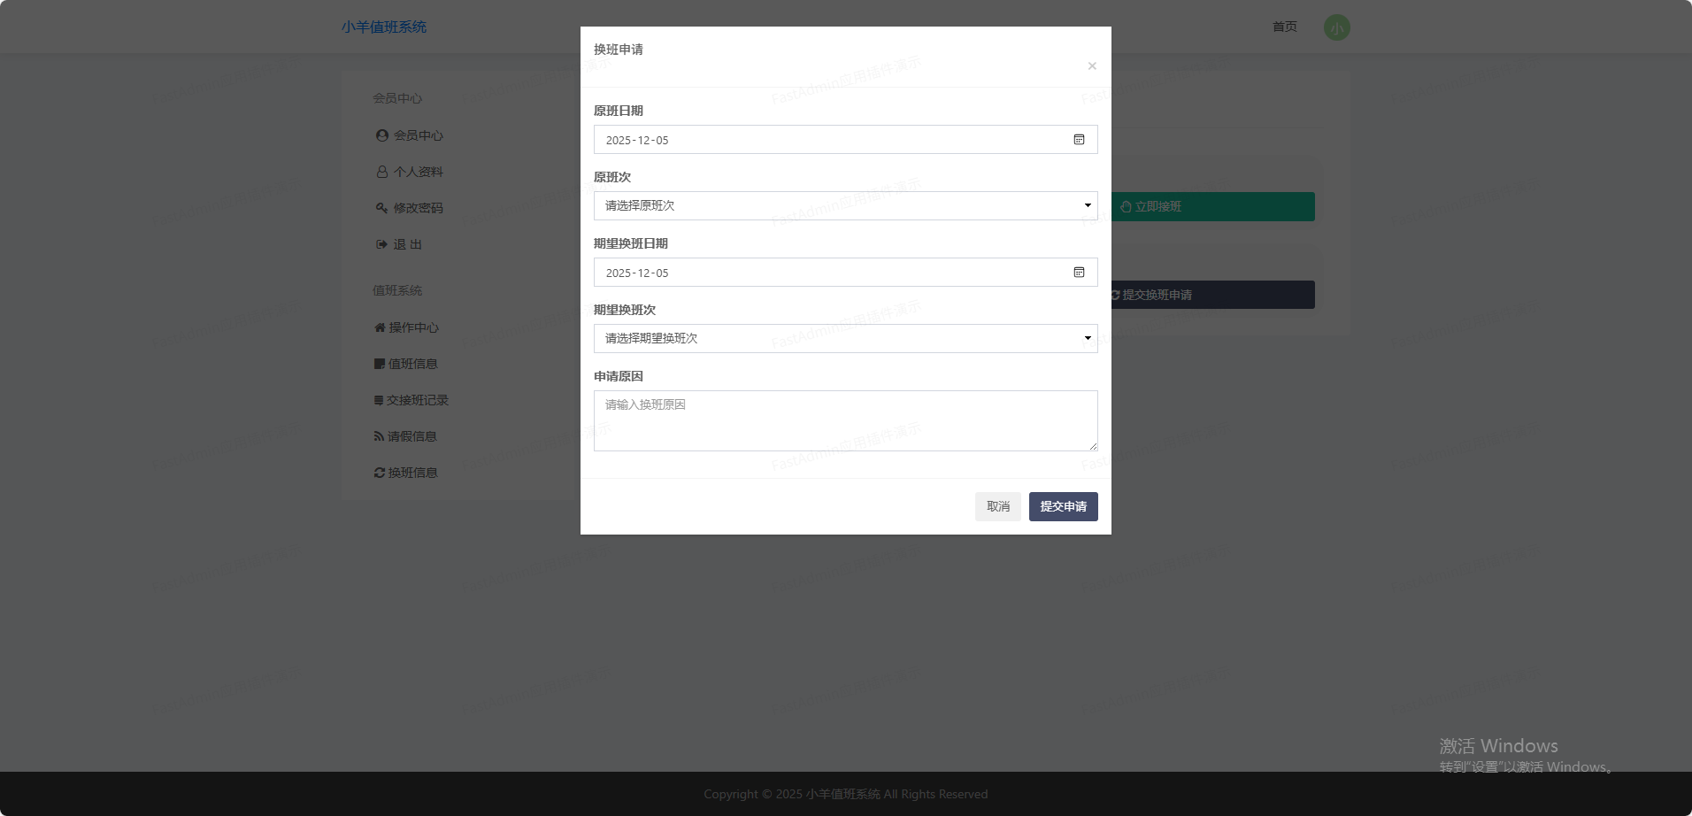The image size is (1692, 816).
Task: Click the 首页 navigation link
Action: (1284, 27)
